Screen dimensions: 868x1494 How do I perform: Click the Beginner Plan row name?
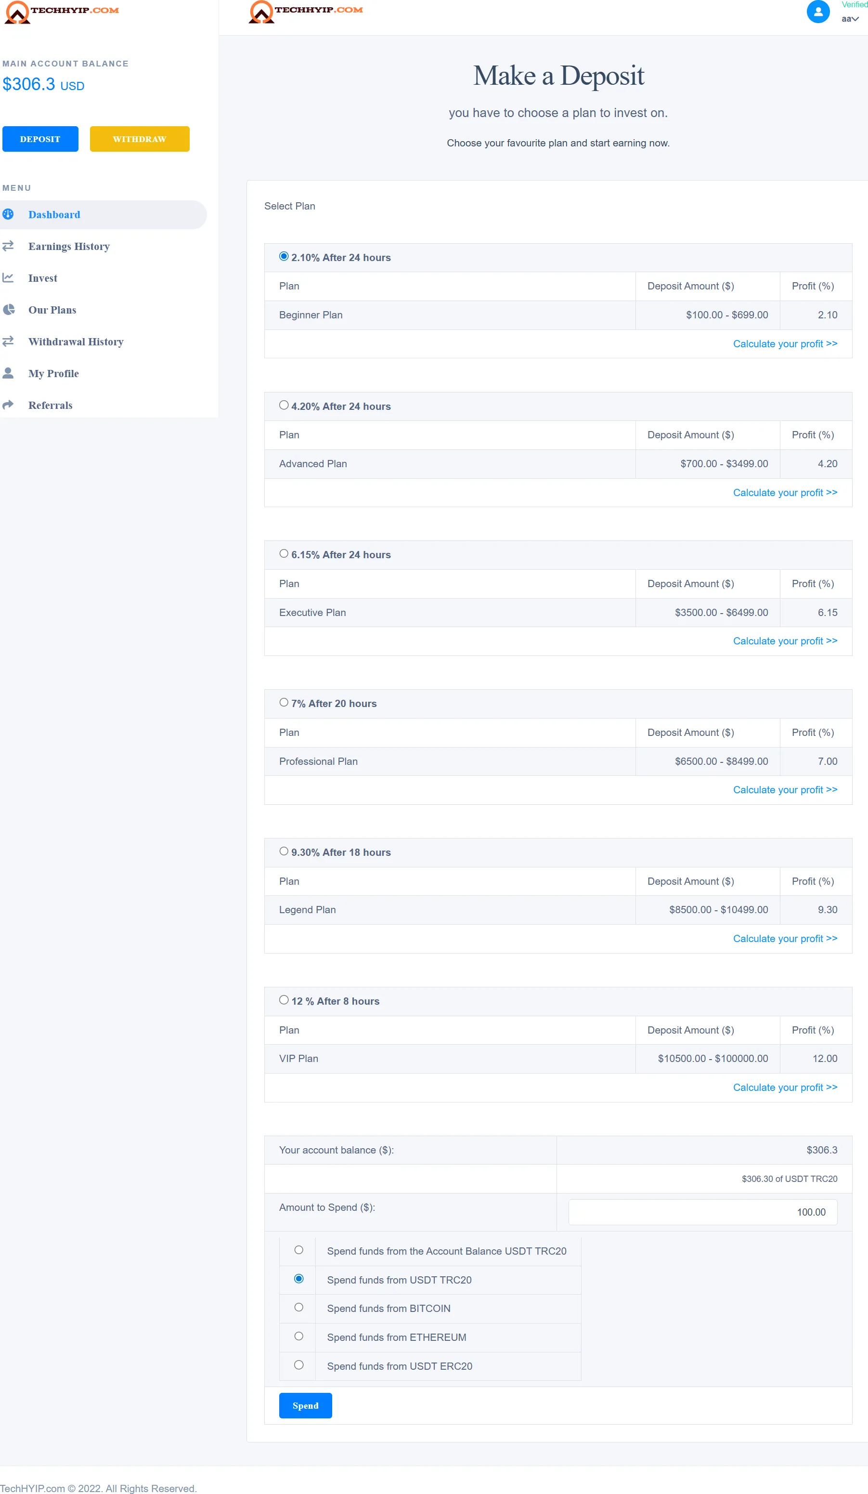point(311,315)
